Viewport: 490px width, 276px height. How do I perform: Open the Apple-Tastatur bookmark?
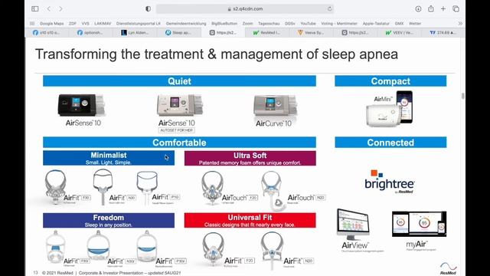coord(376,24)
